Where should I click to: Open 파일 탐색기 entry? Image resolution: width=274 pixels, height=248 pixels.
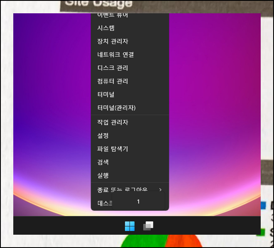(x=130, y=149)
